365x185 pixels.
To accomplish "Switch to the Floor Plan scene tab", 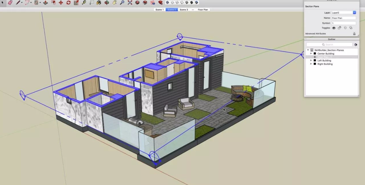I will tap(203, 10).
